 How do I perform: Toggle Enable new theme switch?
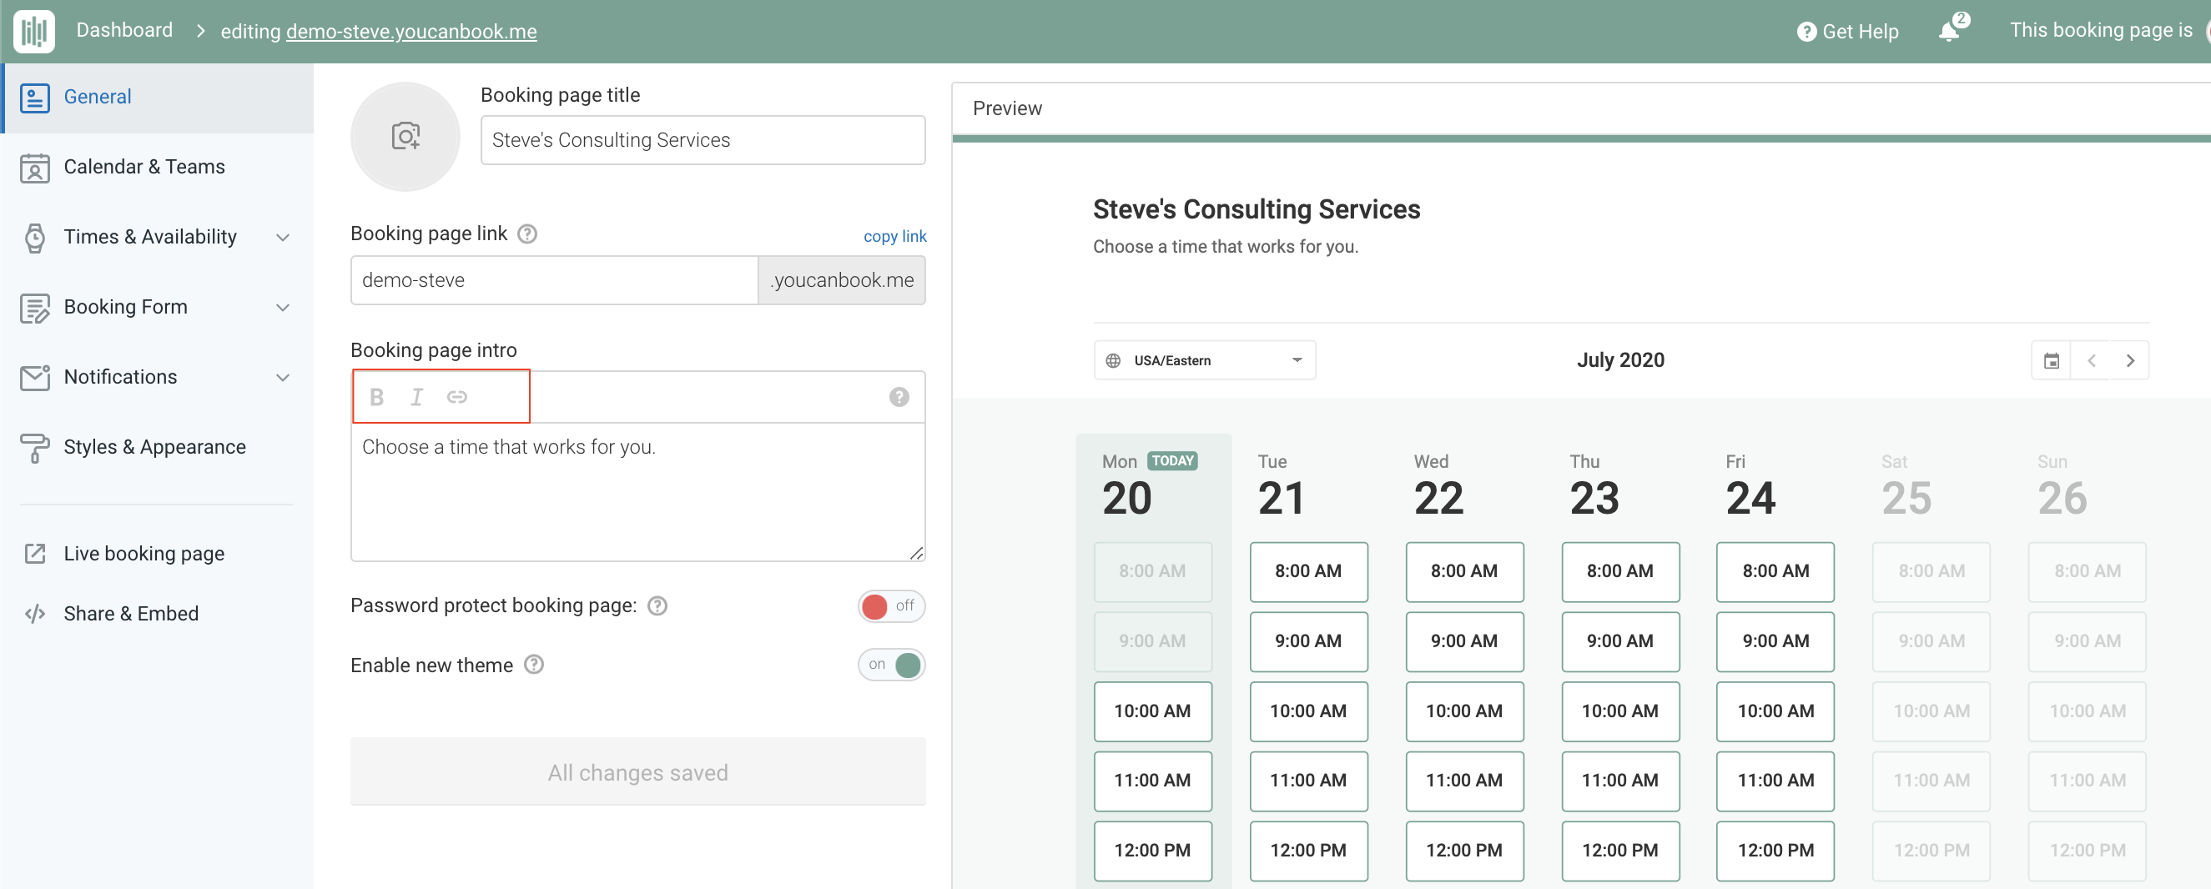[x=891, y=664]
